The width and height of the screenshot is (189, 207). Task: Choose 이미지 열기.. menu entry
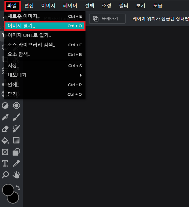[45, 26]
